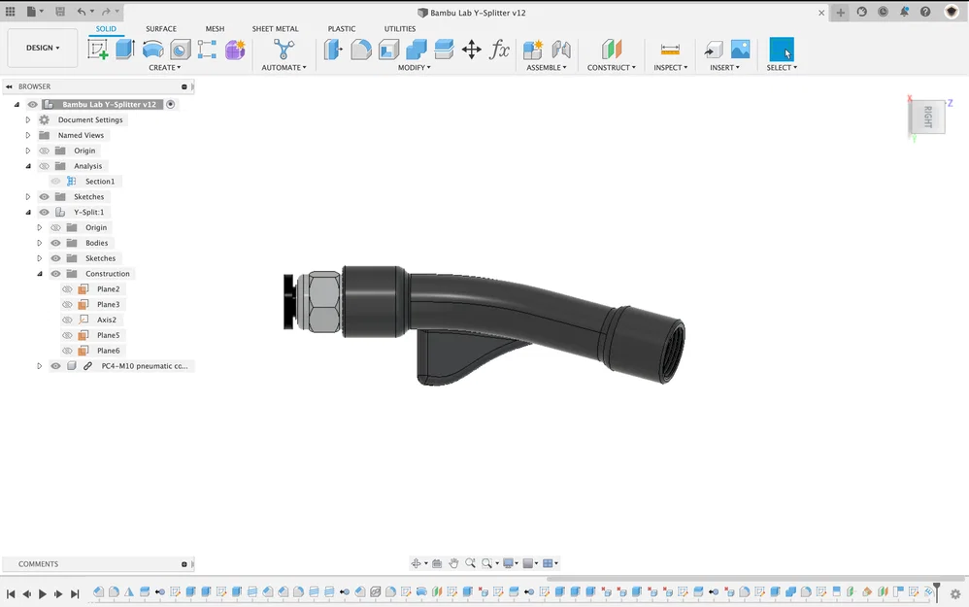Switch to the PLASTIC tab

[x=342, y=29]
